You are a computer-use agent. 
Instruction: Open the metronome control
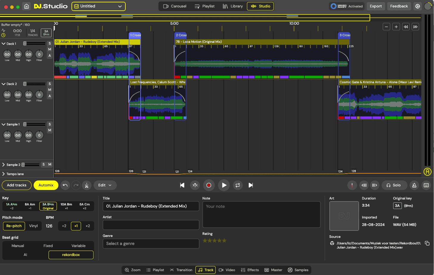tap(414, 185)
